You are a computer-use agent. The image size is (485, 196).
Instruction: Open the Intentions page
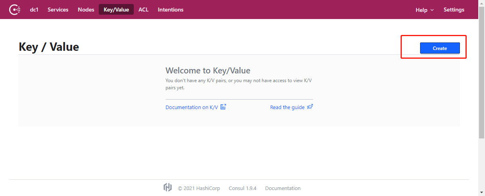point(170,10)
